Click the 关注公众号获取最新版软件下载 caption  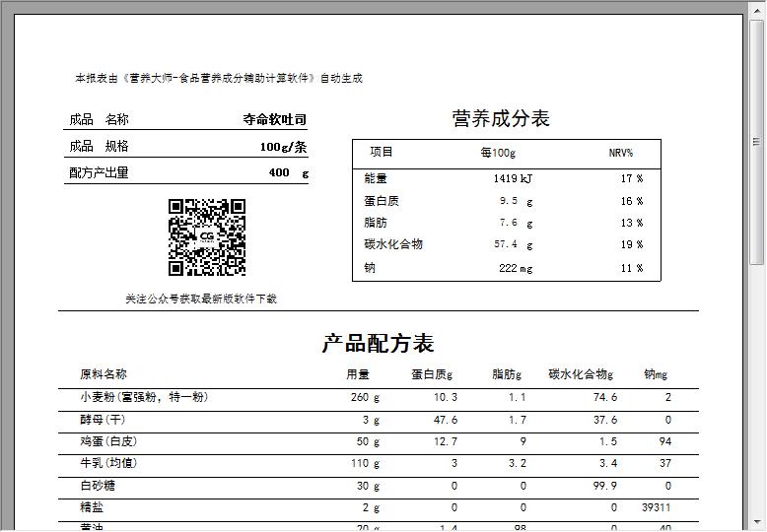click(201, 299)
